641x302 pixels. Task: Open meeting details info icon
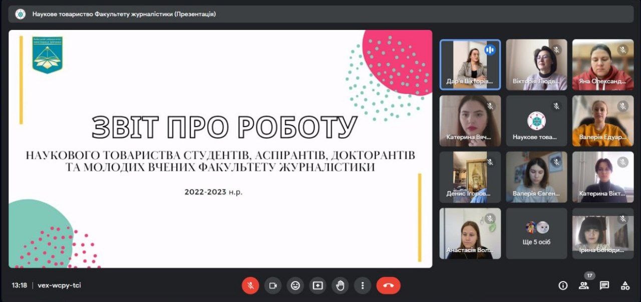click(563, 285)
